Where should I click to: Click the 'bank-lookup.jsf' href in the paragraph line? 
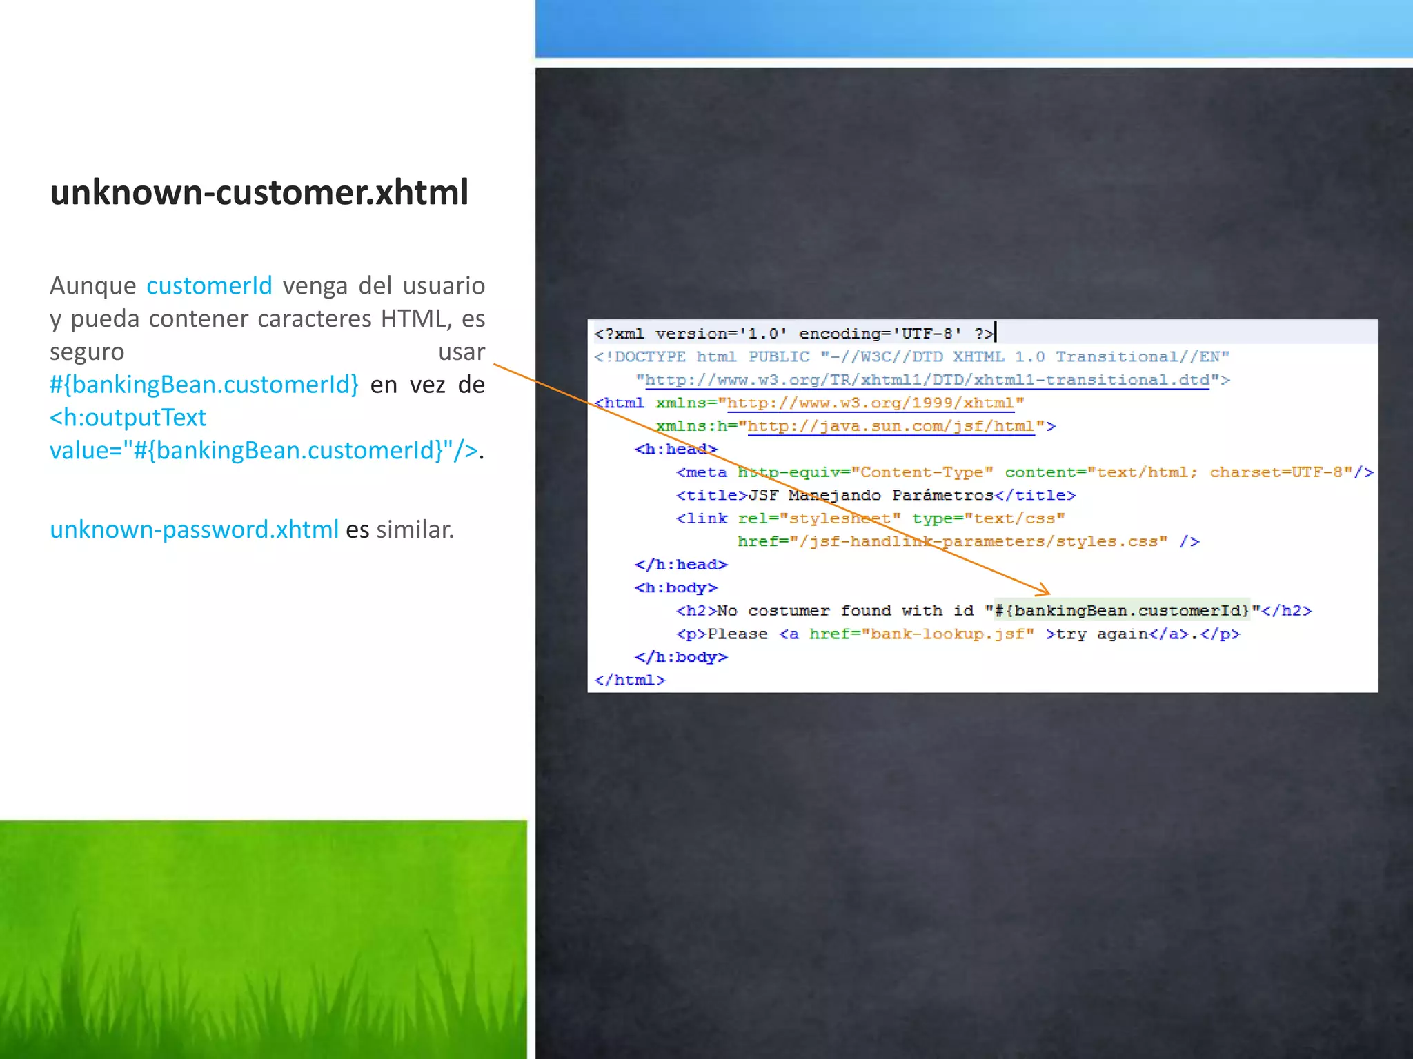pos(948,634)
